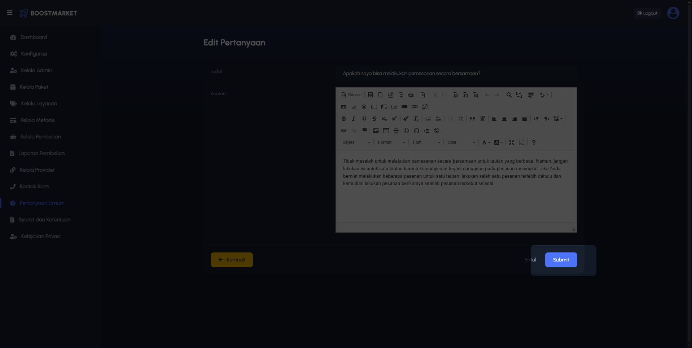Click Paste as plain text icon
This screenshot has width=692, height=348.
(x=465, y=95)
